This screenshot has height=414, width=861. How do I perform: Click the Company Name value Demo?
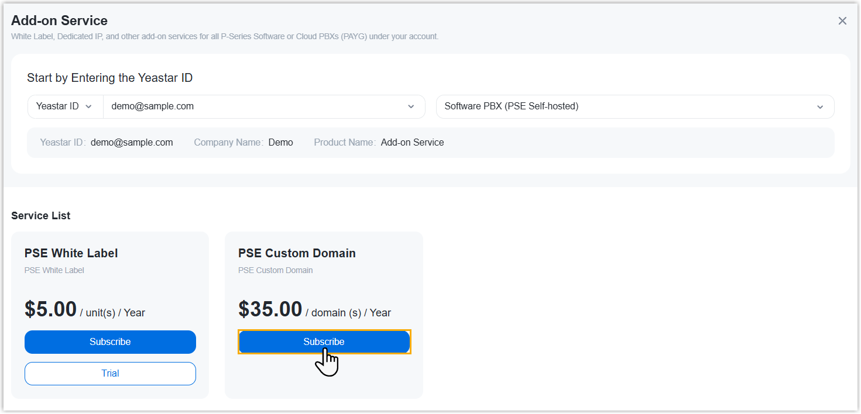click(x=280, y=142)
